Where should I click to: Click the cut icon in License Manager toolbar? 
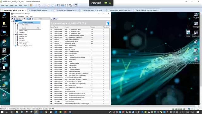[x=20, y=19]
